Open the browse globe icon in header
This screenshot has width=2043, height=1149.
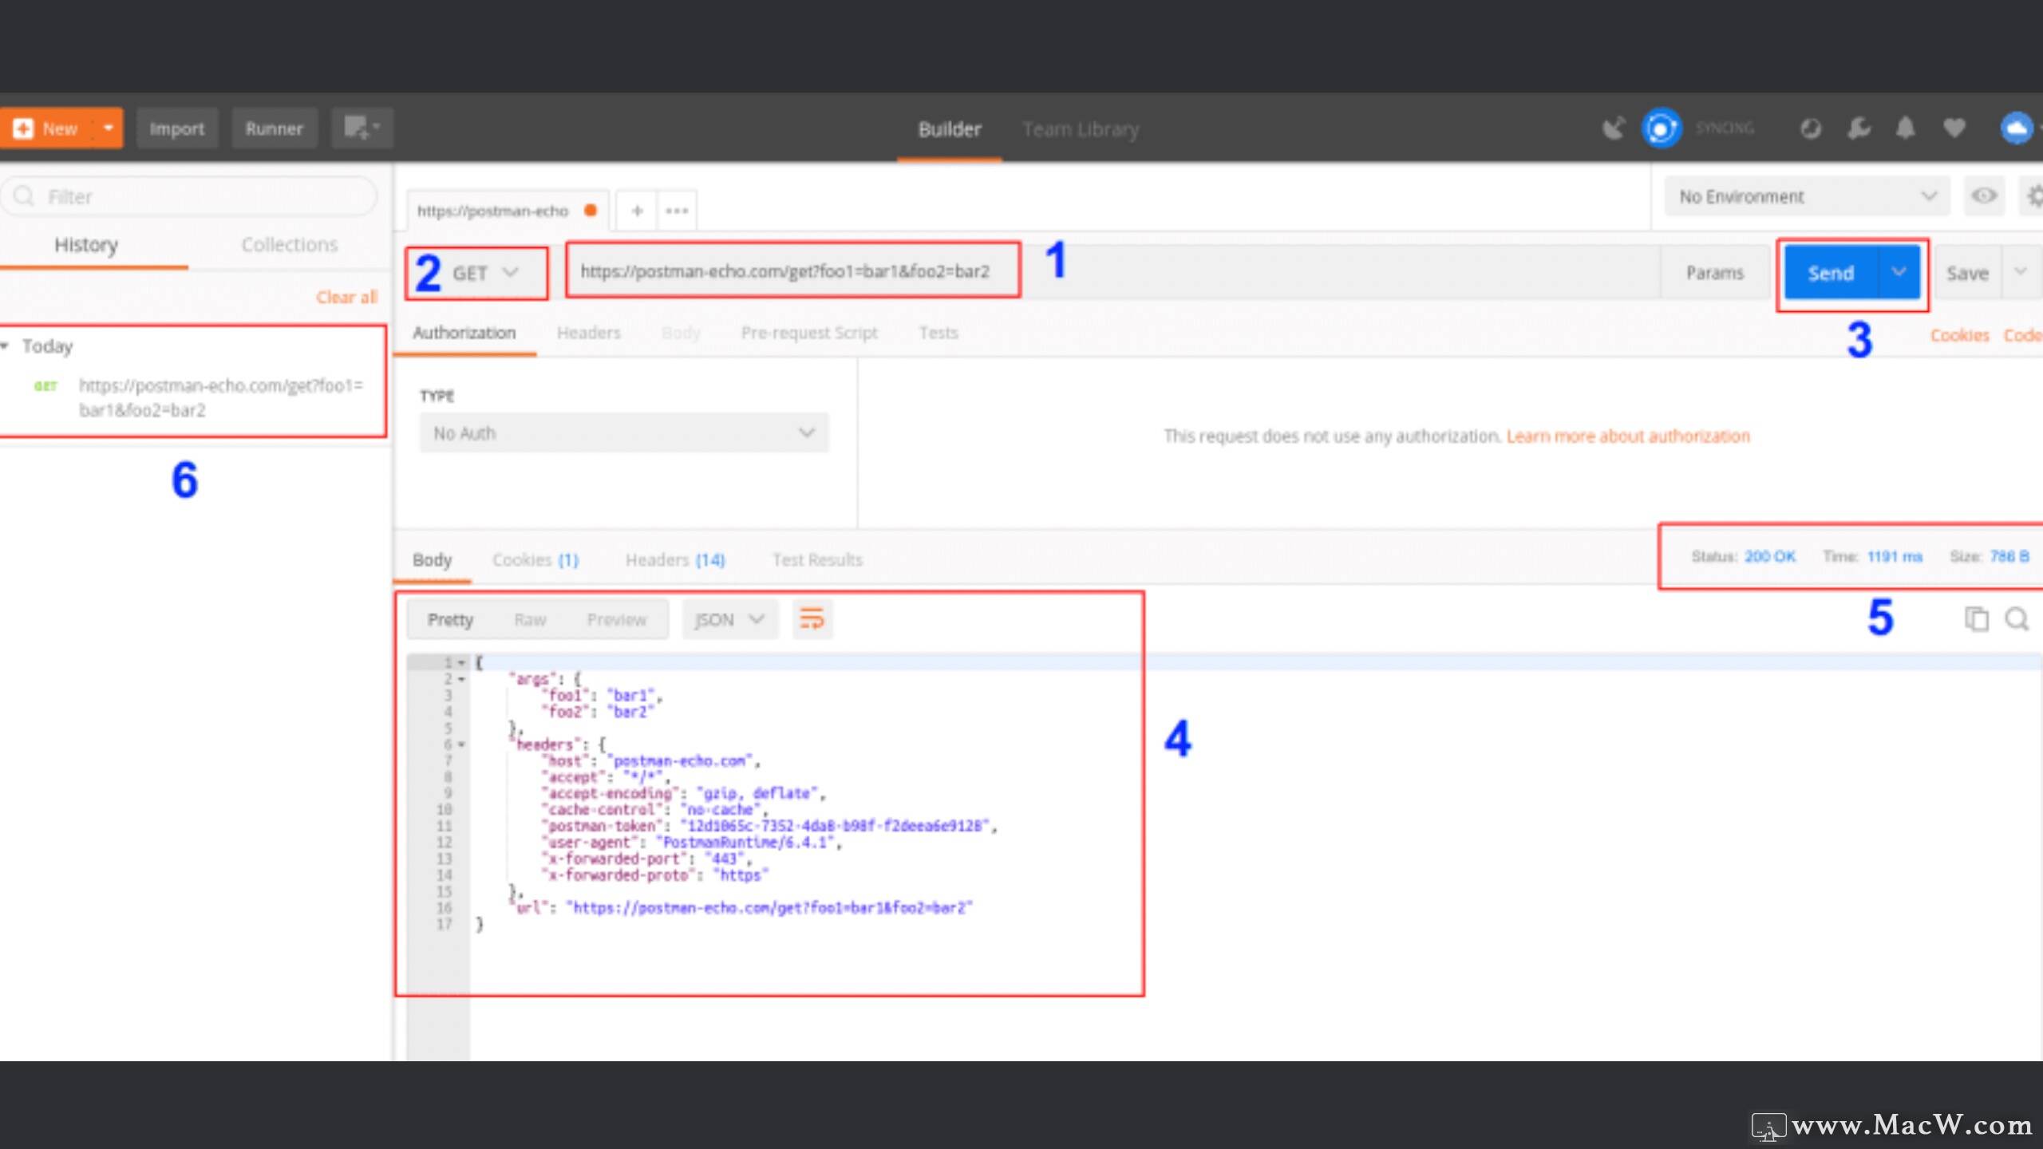pyautogui.click(x=1811, y=128)
